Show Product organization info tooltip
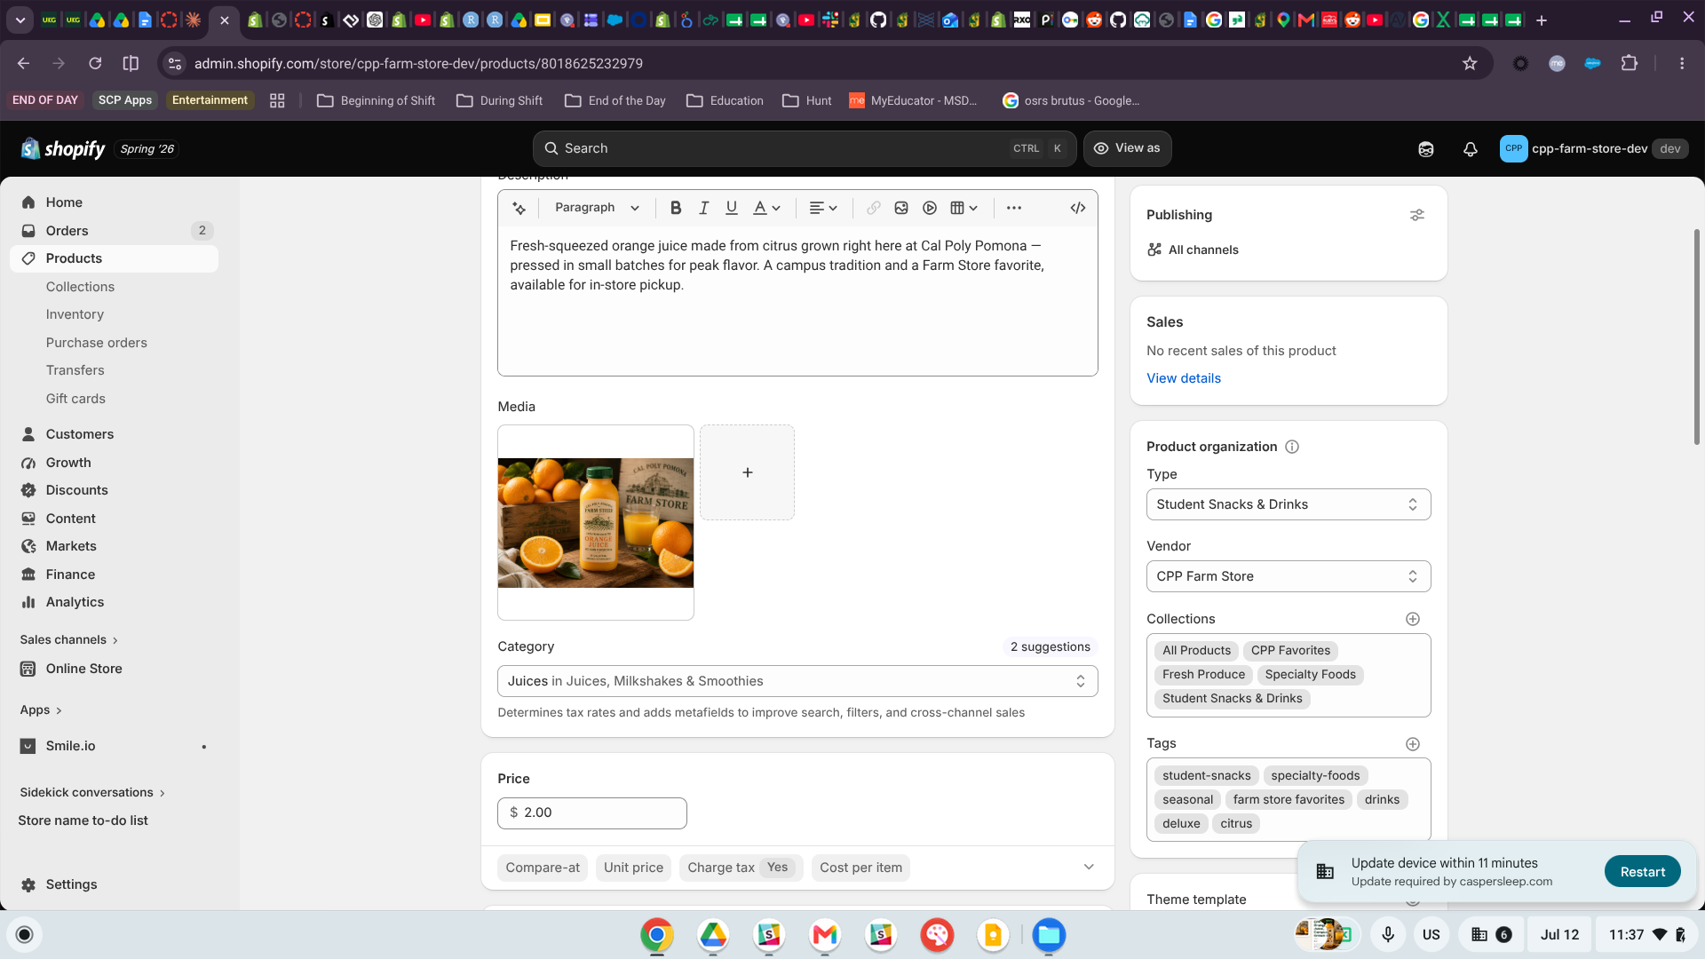 [x=1292, y=447]
